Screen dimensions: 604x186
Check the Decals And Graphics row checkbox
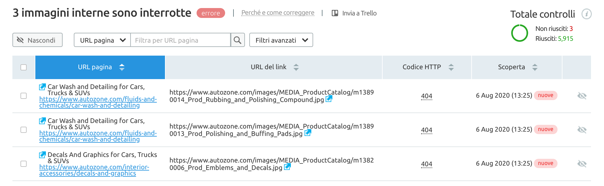24,164
